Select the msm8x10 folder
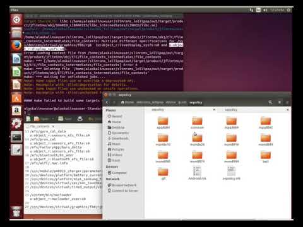The image size is (303, 227). point(163,139)
